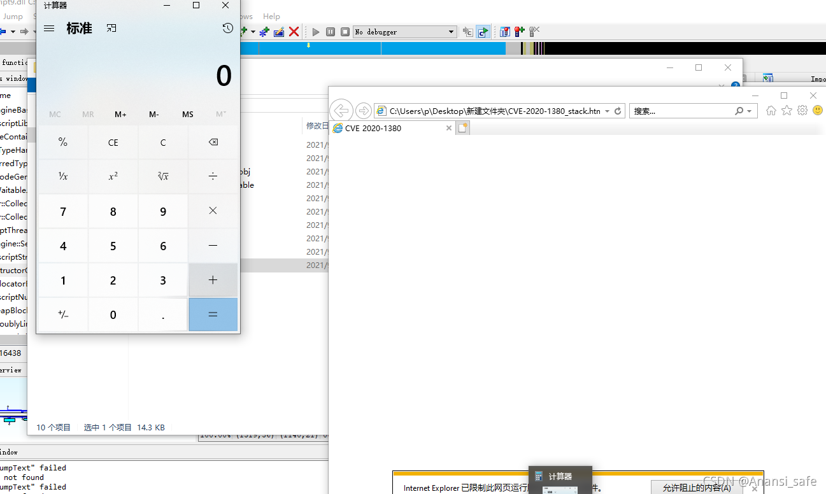Click the minus key in Calculator
Image resolution: width=826 pixels, height=494 pixels.
(213, 245)
